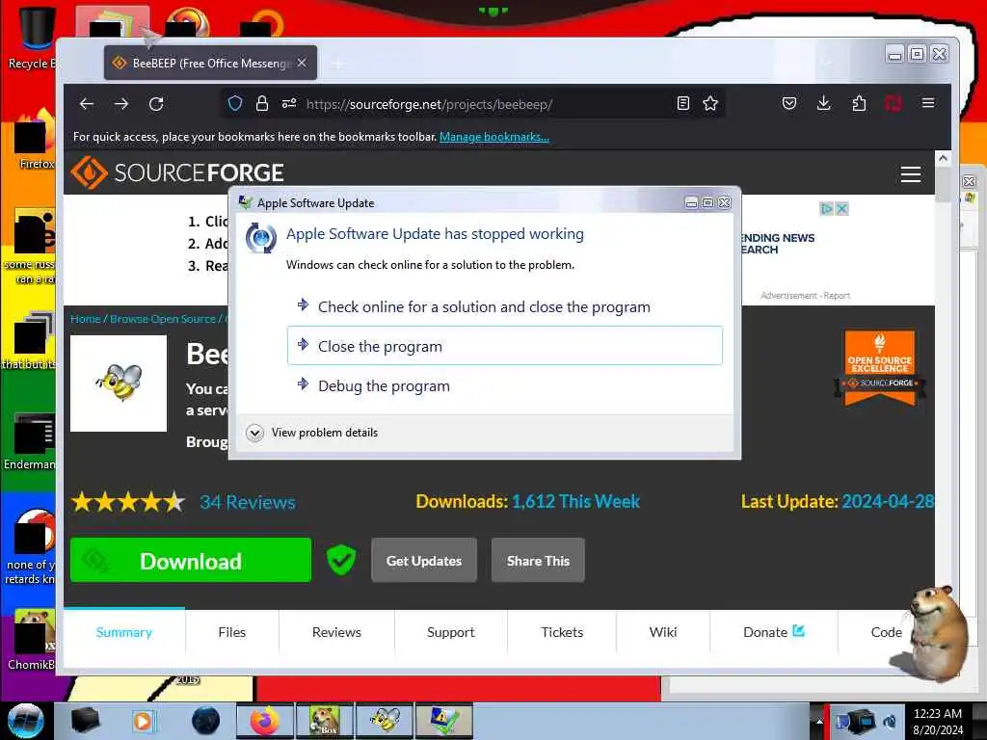Click the Home breadcrumb link
The height and width of the screenshot is (740, 987).
86,319
